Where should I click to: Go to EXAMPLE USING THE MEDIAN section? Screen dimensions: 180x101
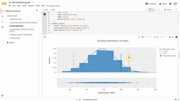[21, 35]
